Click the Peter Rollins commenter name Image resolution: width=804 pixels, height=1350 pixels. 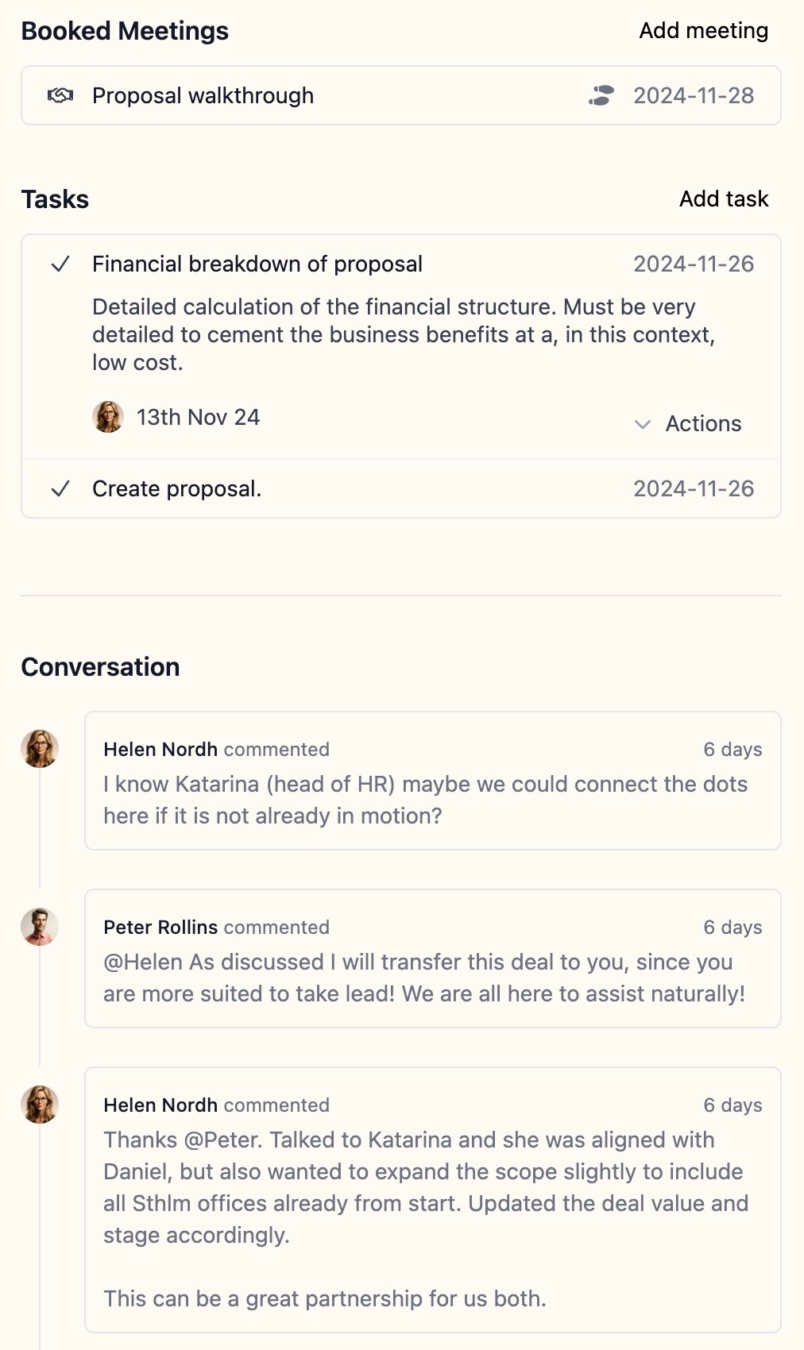(160, 928)
